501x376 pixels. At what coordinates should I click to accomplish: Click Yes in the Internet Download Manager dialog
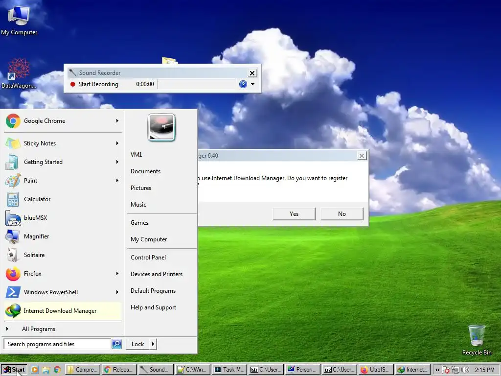[294, 214]
